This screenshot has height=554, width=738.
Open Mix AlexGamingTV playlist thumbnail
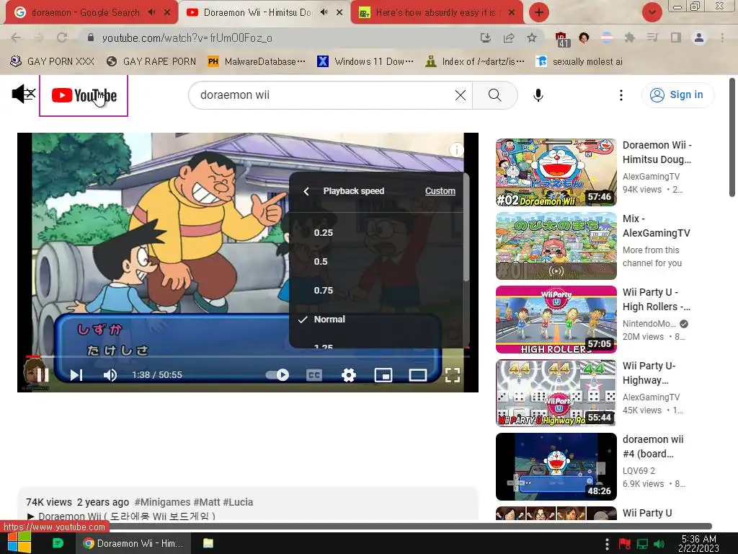(x=556, y=246)
